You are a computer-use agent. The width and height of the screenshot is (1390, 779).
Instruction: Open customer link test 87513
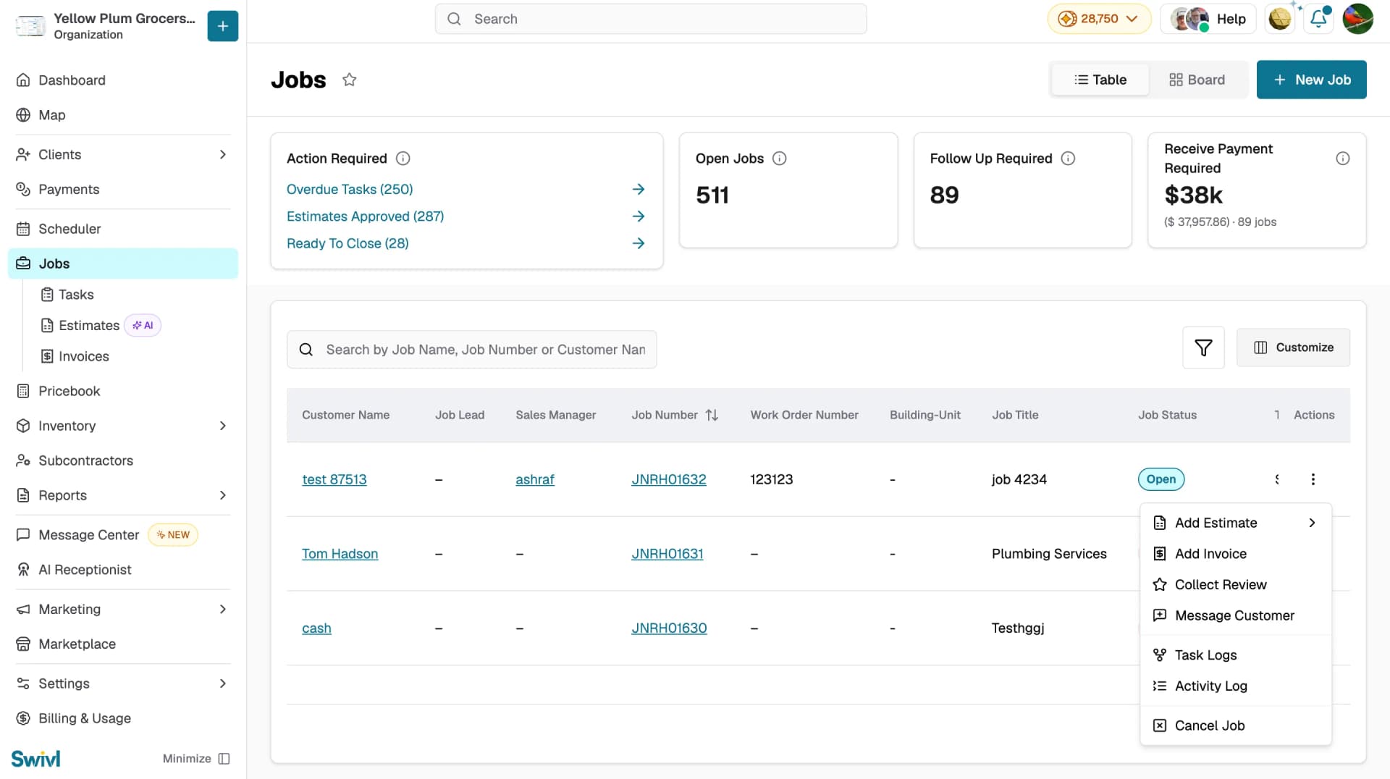334,479
